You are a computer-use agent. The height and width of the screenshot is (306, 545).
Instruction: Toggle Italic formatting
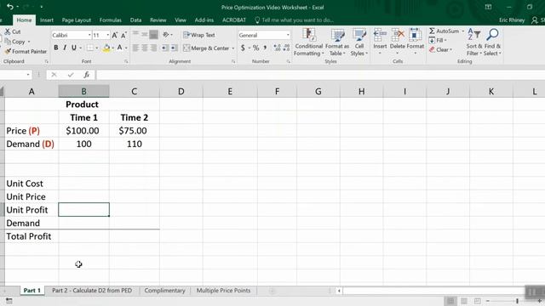click(65, 48)
